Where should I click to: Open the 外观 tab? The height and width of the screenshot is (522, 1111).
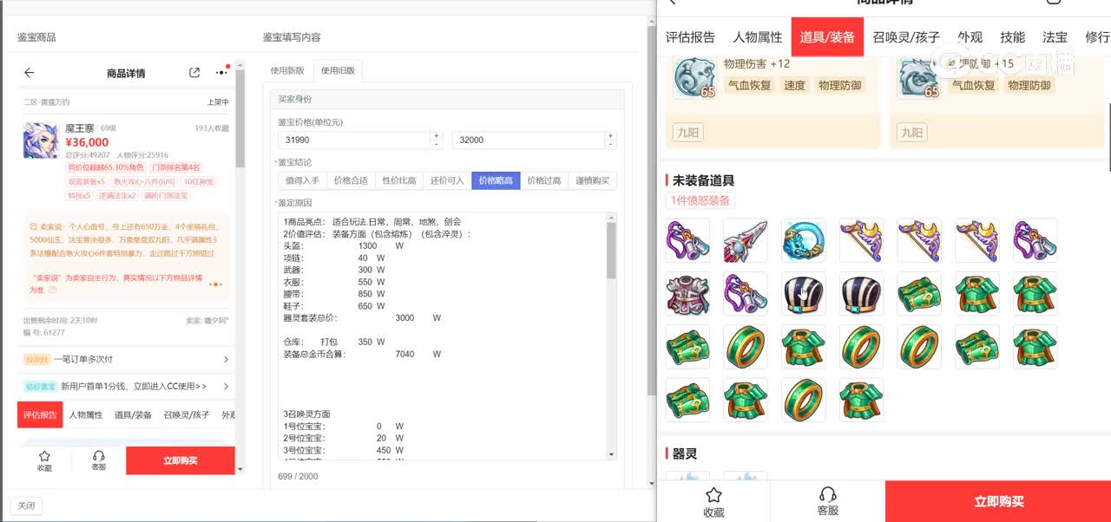click(970, 36)
